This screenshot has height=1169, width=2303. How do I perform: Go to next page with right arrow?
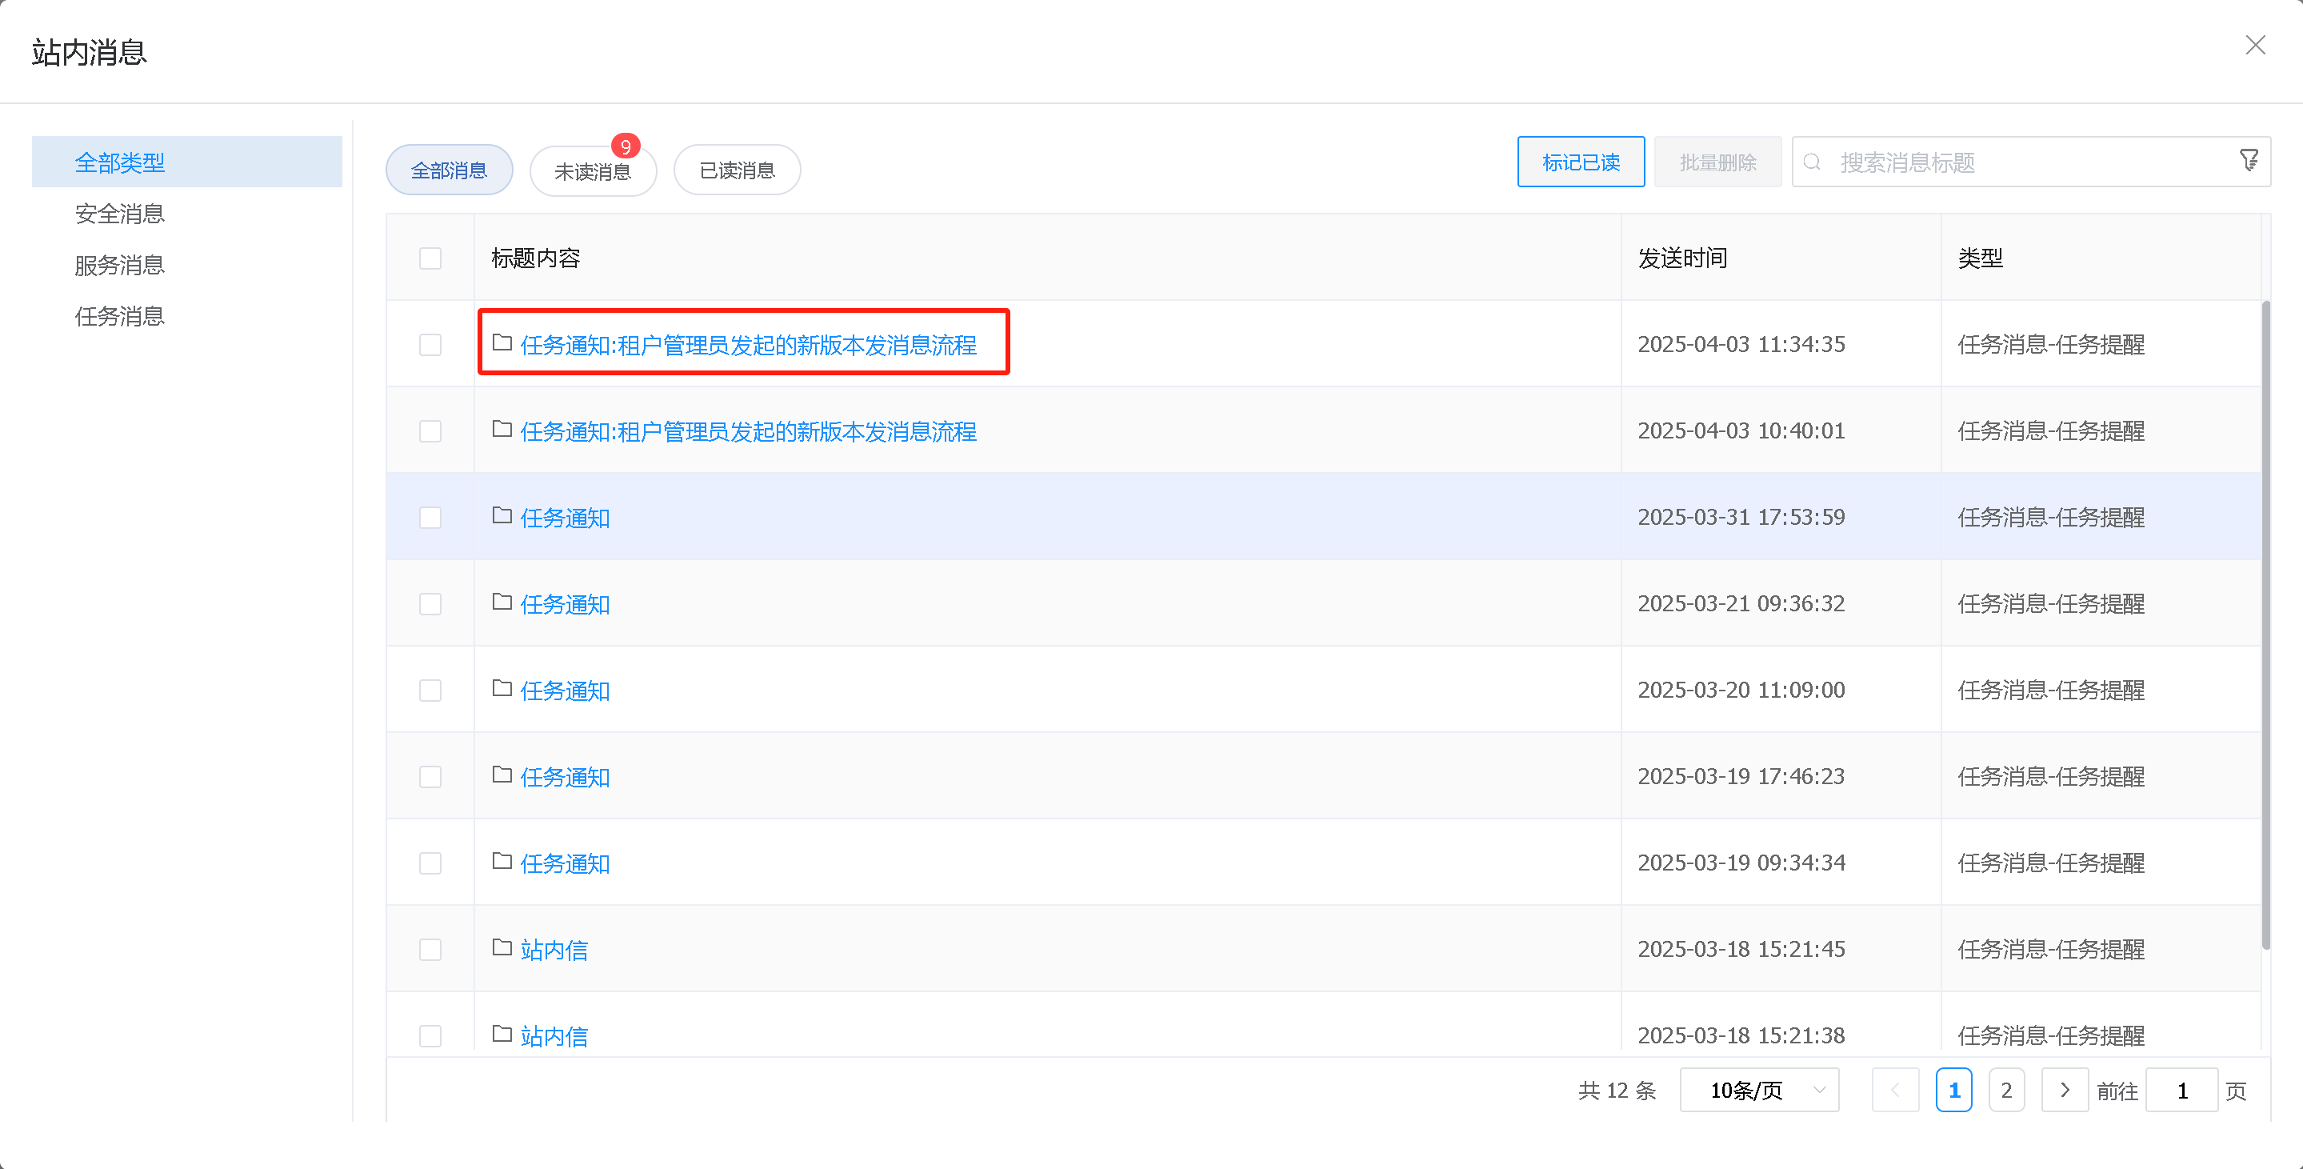2065,1090
